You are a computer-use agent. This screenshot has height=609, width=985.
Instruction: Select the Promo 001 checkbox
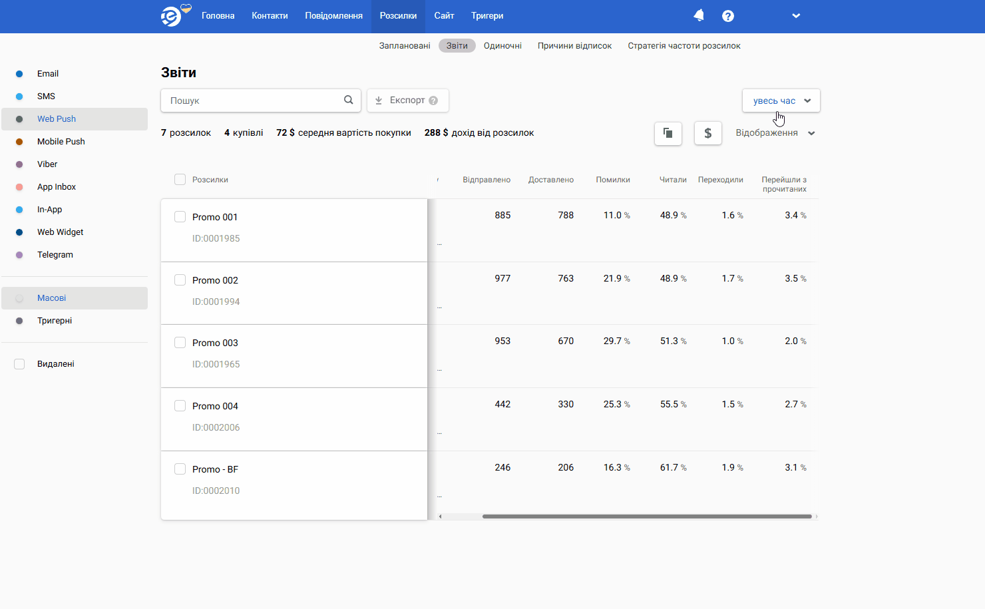[180, 217]
